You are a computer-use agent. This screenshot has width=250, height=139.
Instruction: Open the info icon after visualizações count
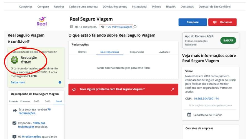pyautogui.click(x=135, y=27)
